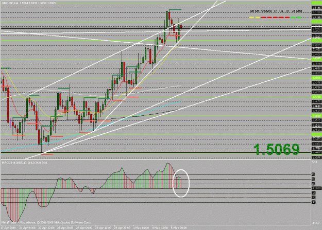The width and height of the screenshot is (322, 230).
Task: Click the MN1 timeframe label
Action: coord(299,11)
